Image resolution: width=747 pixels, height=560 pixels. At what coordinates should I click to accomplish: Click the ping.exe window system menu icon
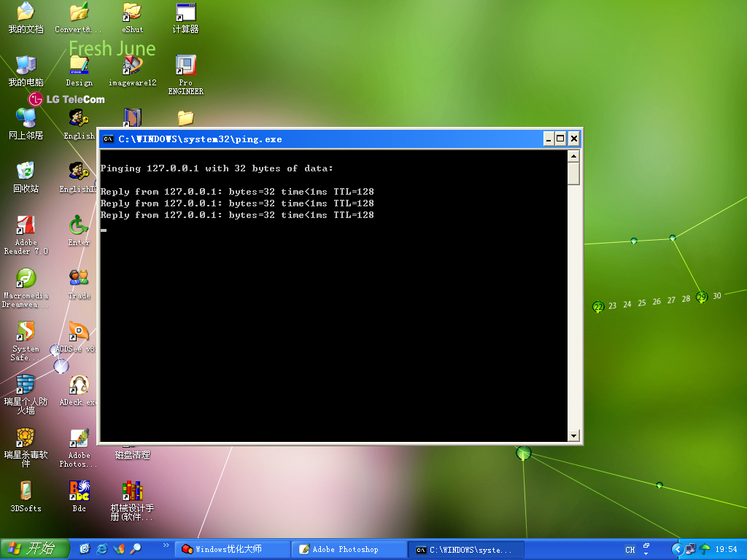[108, 139]
